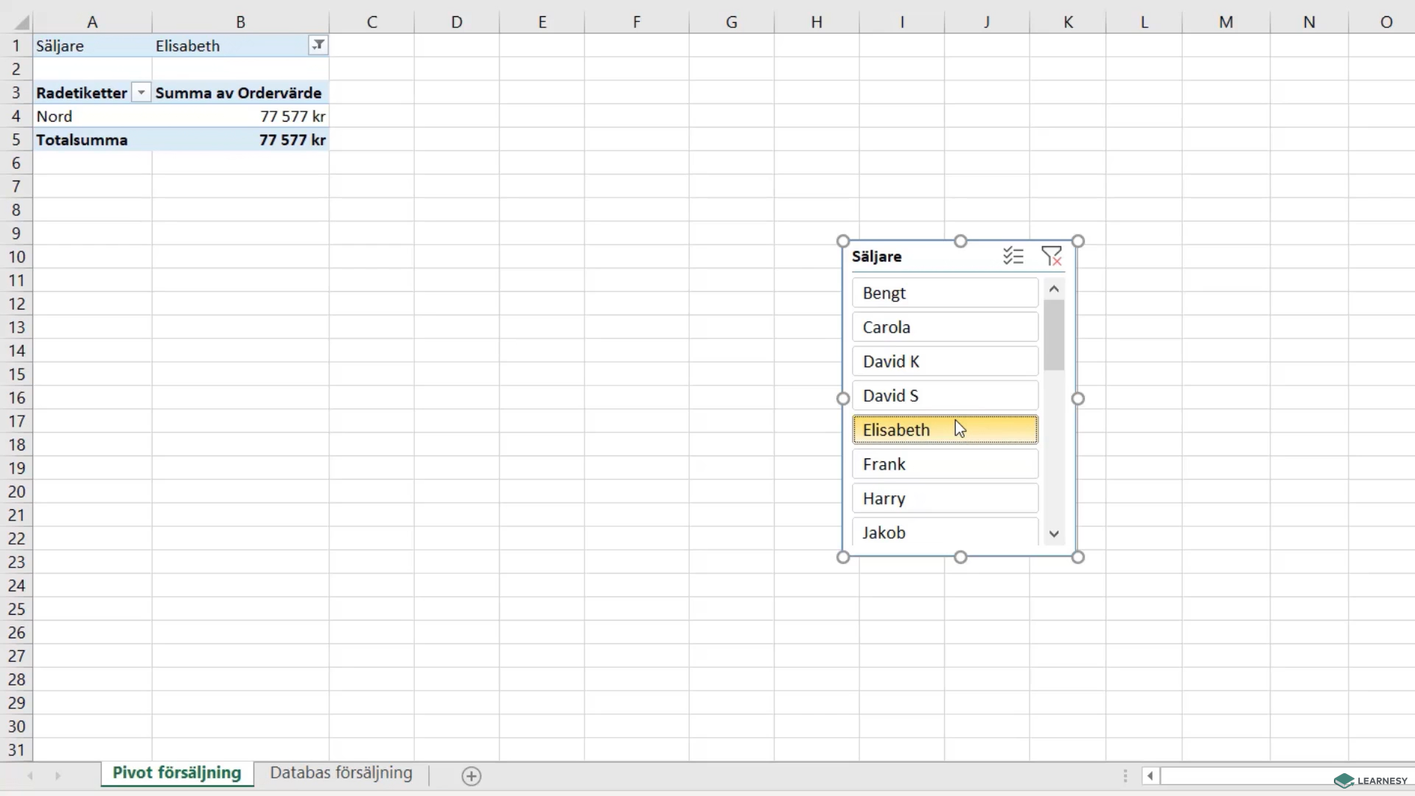This screenshot has width=1415, height=796.
Task: Click the Säljare slicer title
Action: tap(877, 256)
